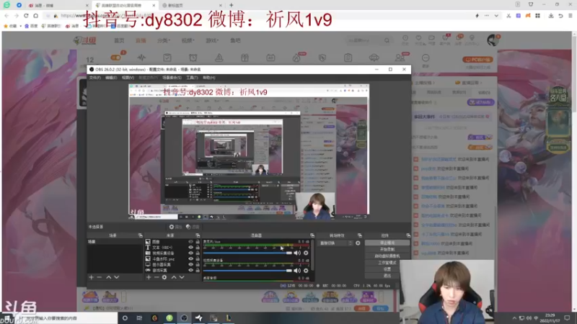Pop out the Audio Mixer dock header icon

pos(312,235)
